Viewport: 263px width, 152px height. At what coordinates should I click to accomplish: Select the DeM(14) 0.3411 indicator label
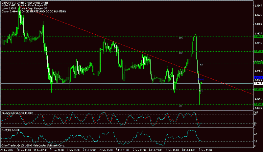point(10,130)
